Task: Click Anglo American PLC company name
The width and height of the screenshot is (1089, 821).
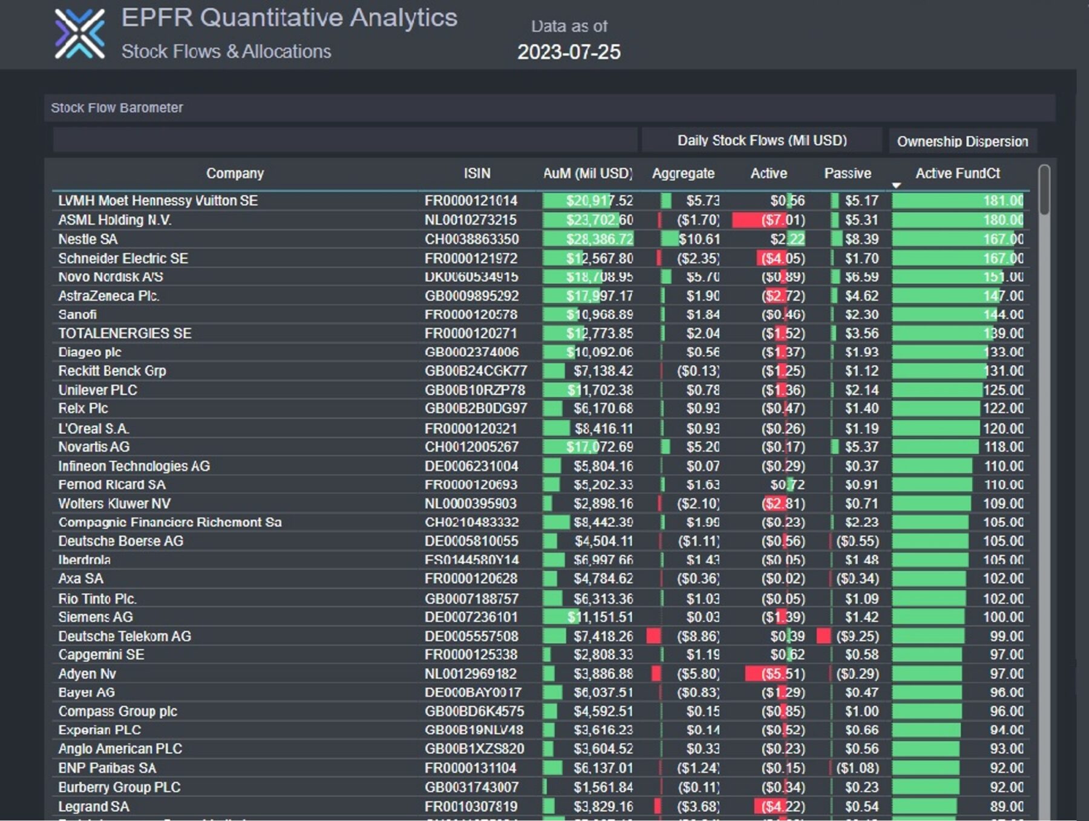Action: pyautogui.click(x=120, y=749)
